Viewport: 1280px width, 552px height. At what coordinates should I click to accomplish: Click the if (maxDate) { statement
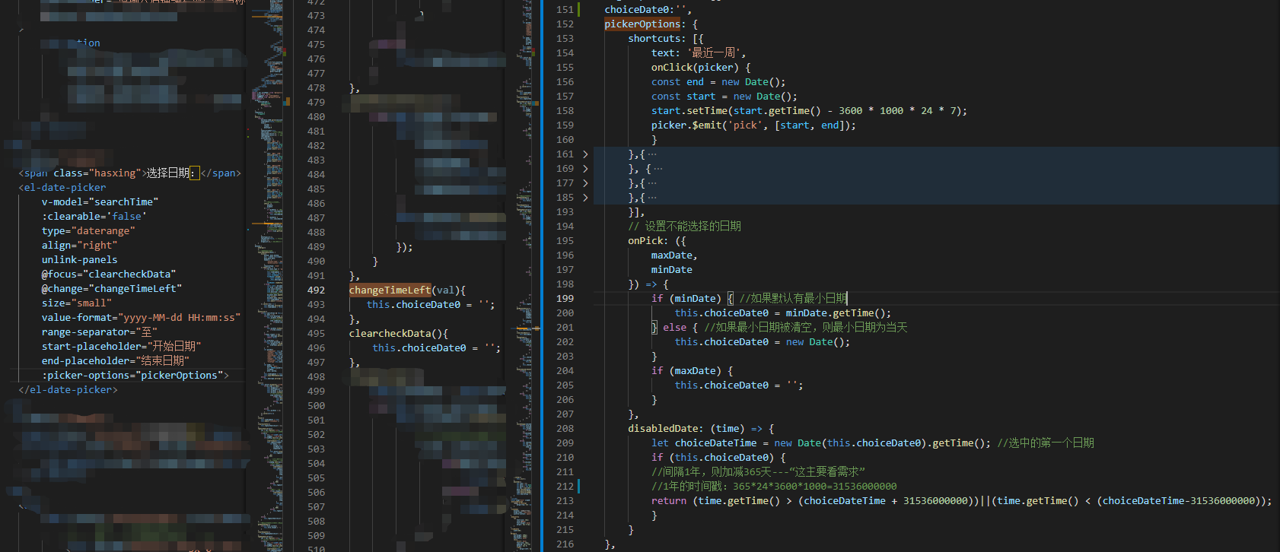[x=692, y=371]
